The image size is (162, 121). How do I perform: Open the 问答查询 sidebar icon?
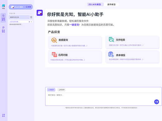coord(3,18)
